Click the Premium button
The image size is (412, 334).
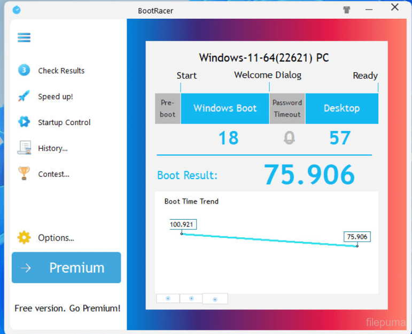click(x=66, y=268)
